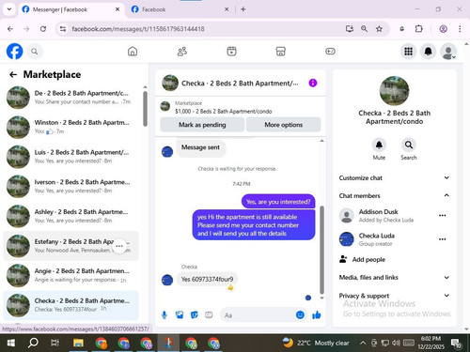Open the browser zoom magnifier icon
Image resolution: width=470 pixels, height=352 pixels.
coord(364,29)
